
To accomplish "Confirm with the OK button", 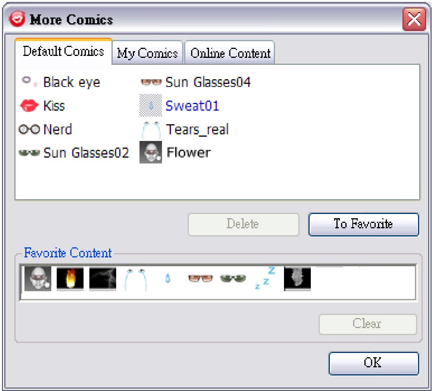I will (x=374, y=363).
